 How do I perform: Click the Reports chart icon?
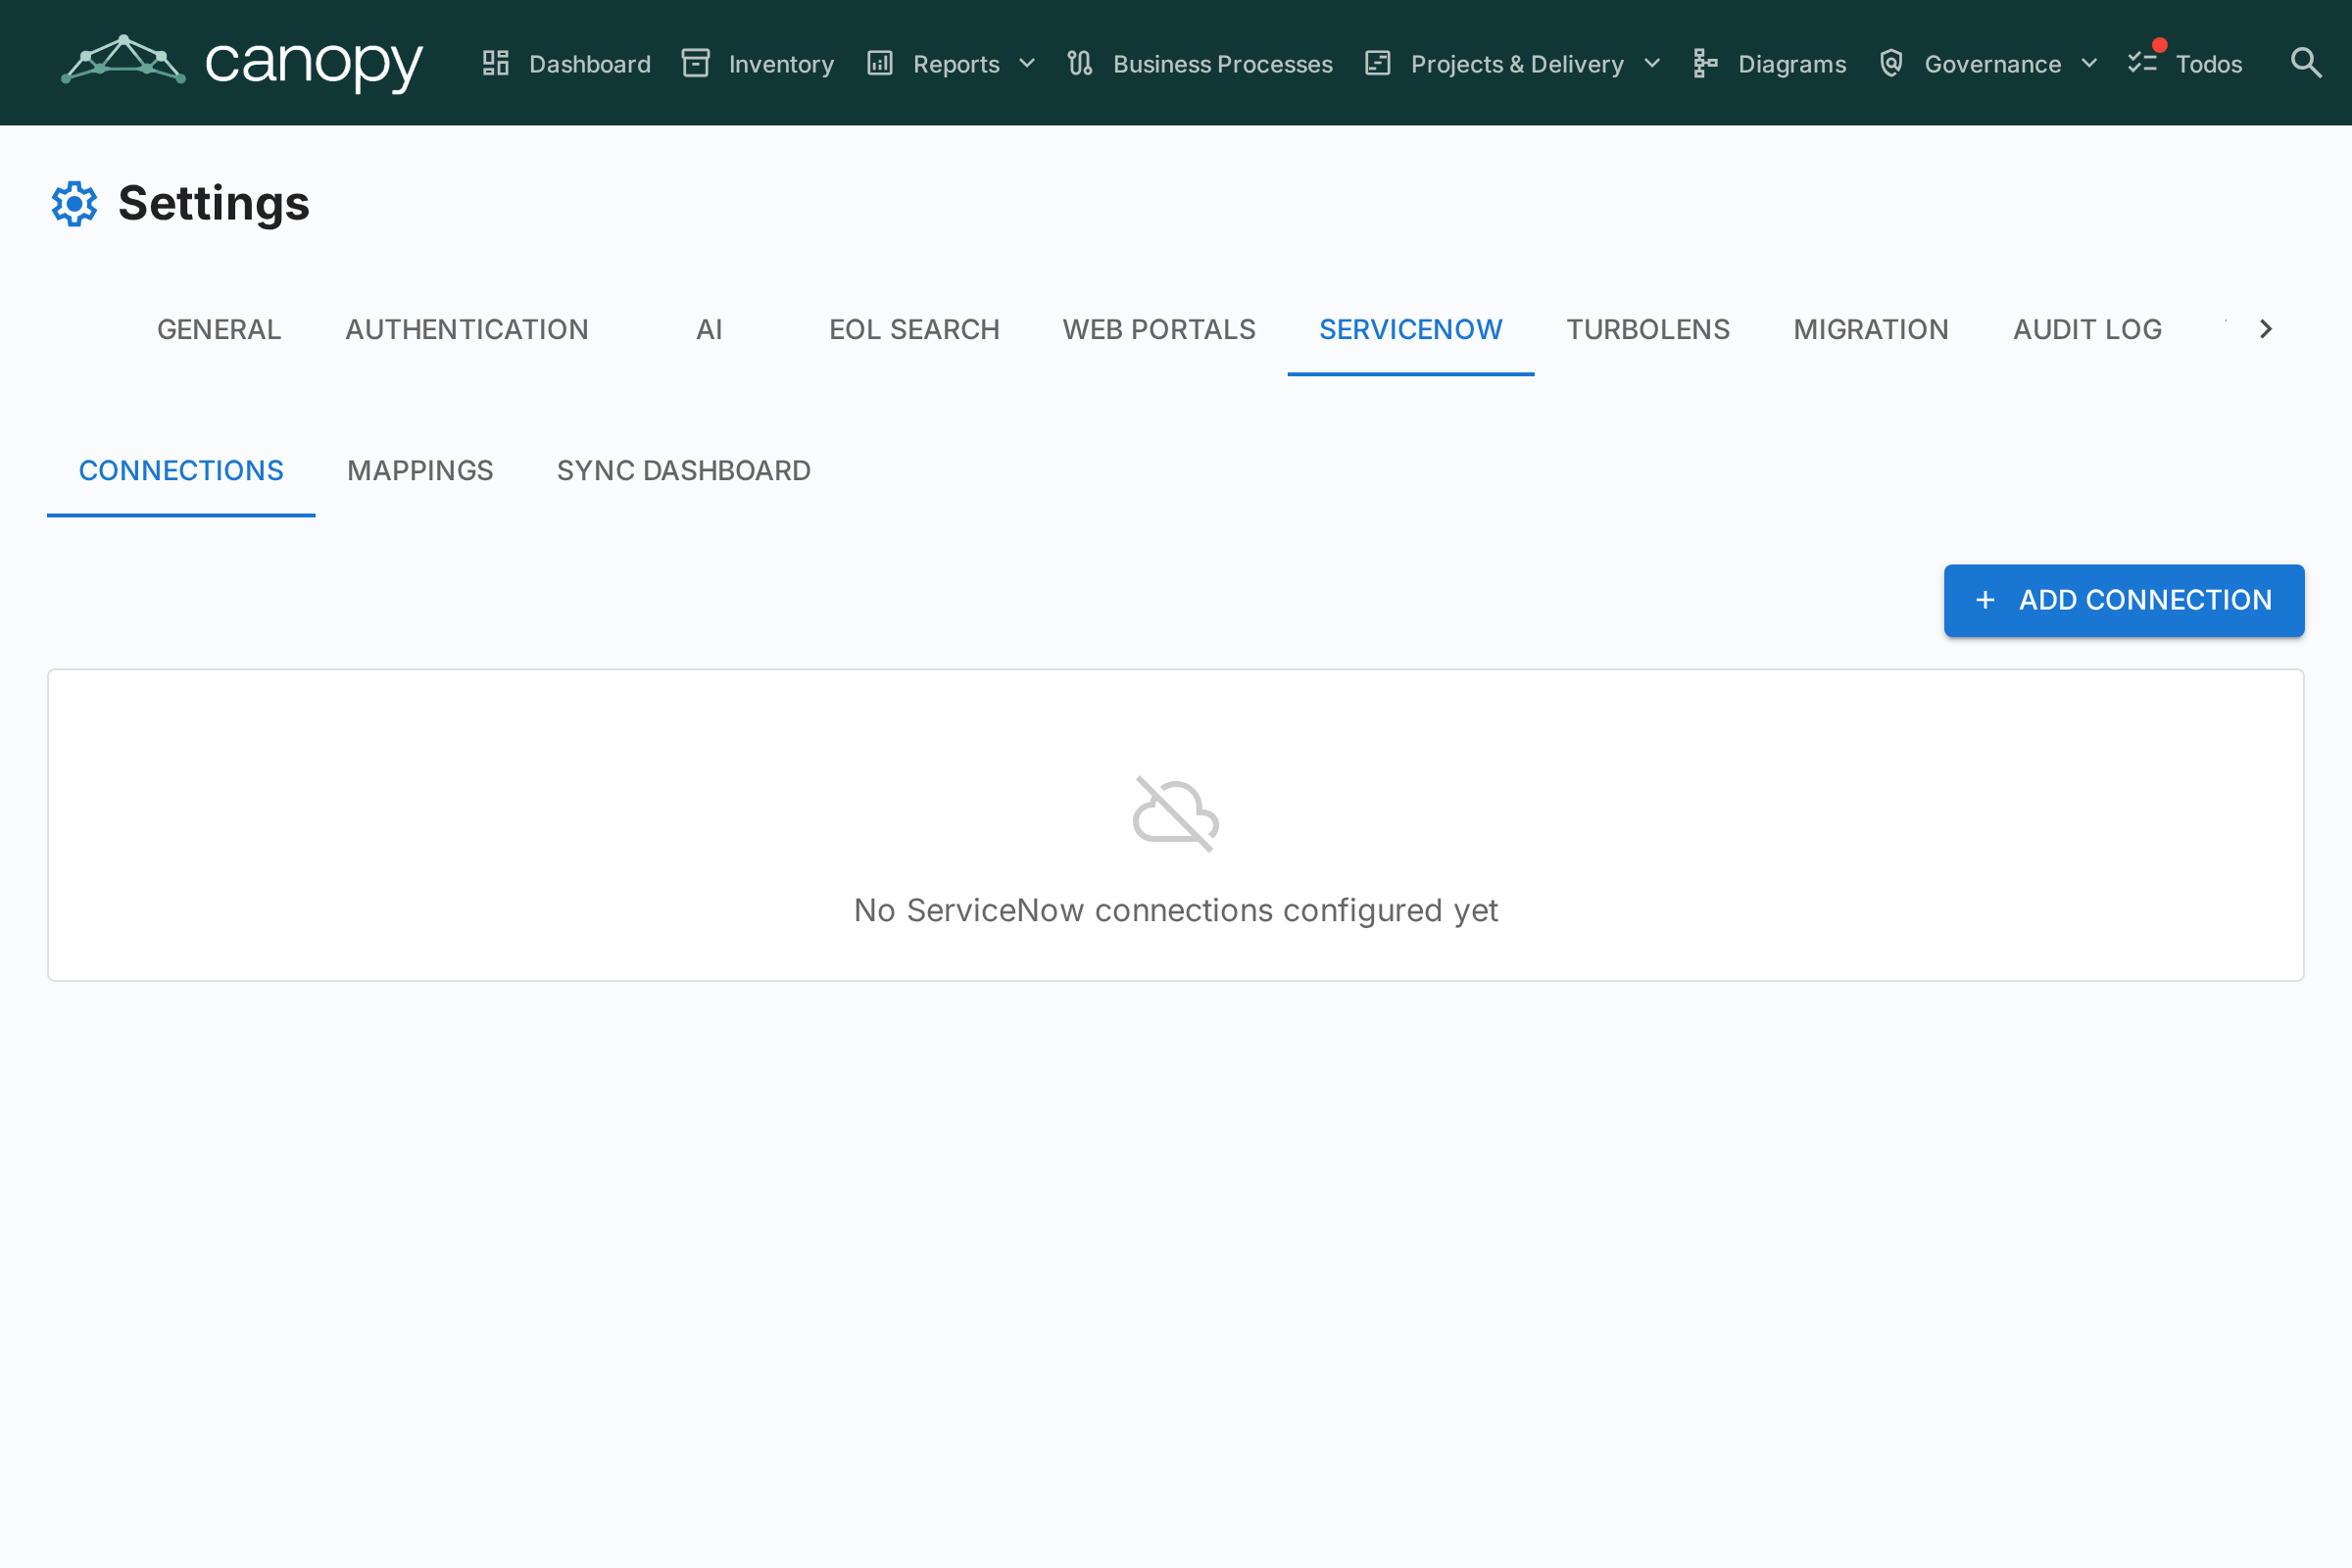tap(880, 63)
